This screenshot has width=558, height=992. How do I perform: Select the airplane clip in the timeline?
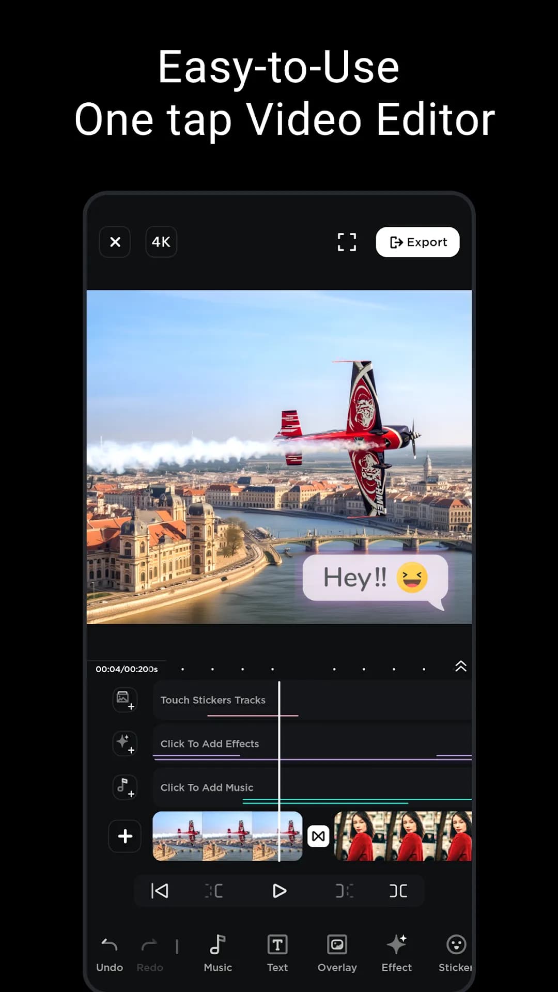point(227,836)
